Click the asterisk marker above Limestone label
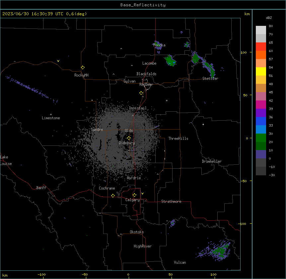This screenshot has width=286, height=279. point(51,115)
